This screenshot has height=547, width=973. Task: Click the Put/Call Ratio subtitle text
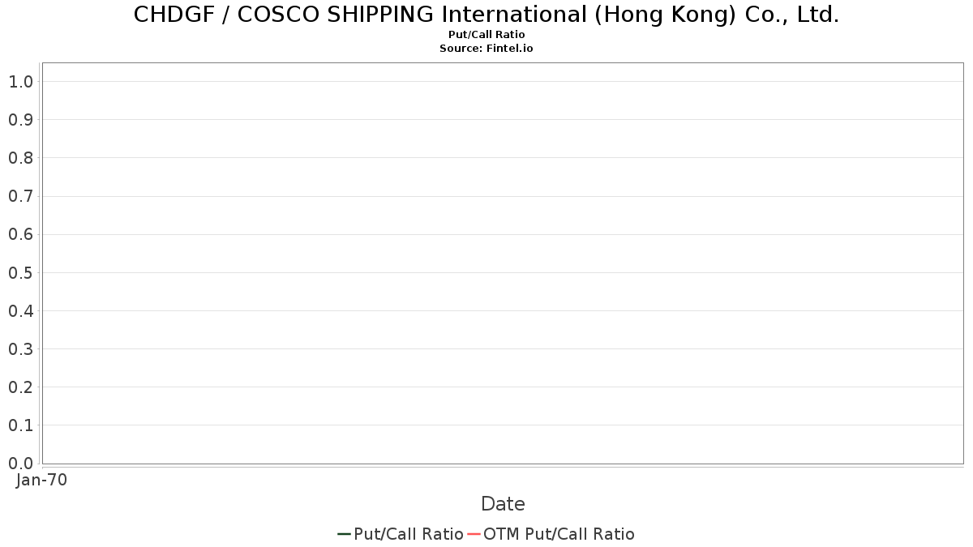point(486,35)
